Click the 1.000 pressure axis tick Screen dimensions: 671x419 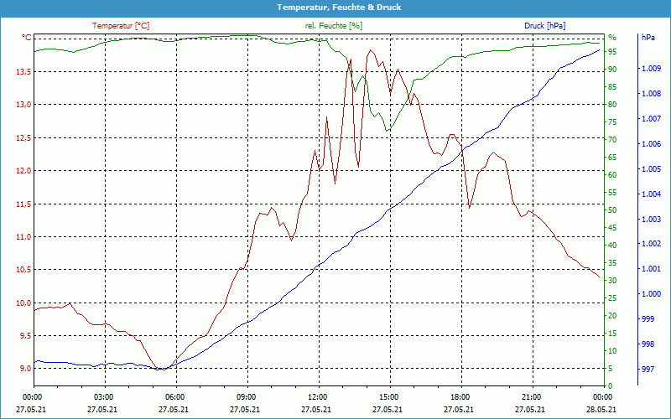(651, 294)
